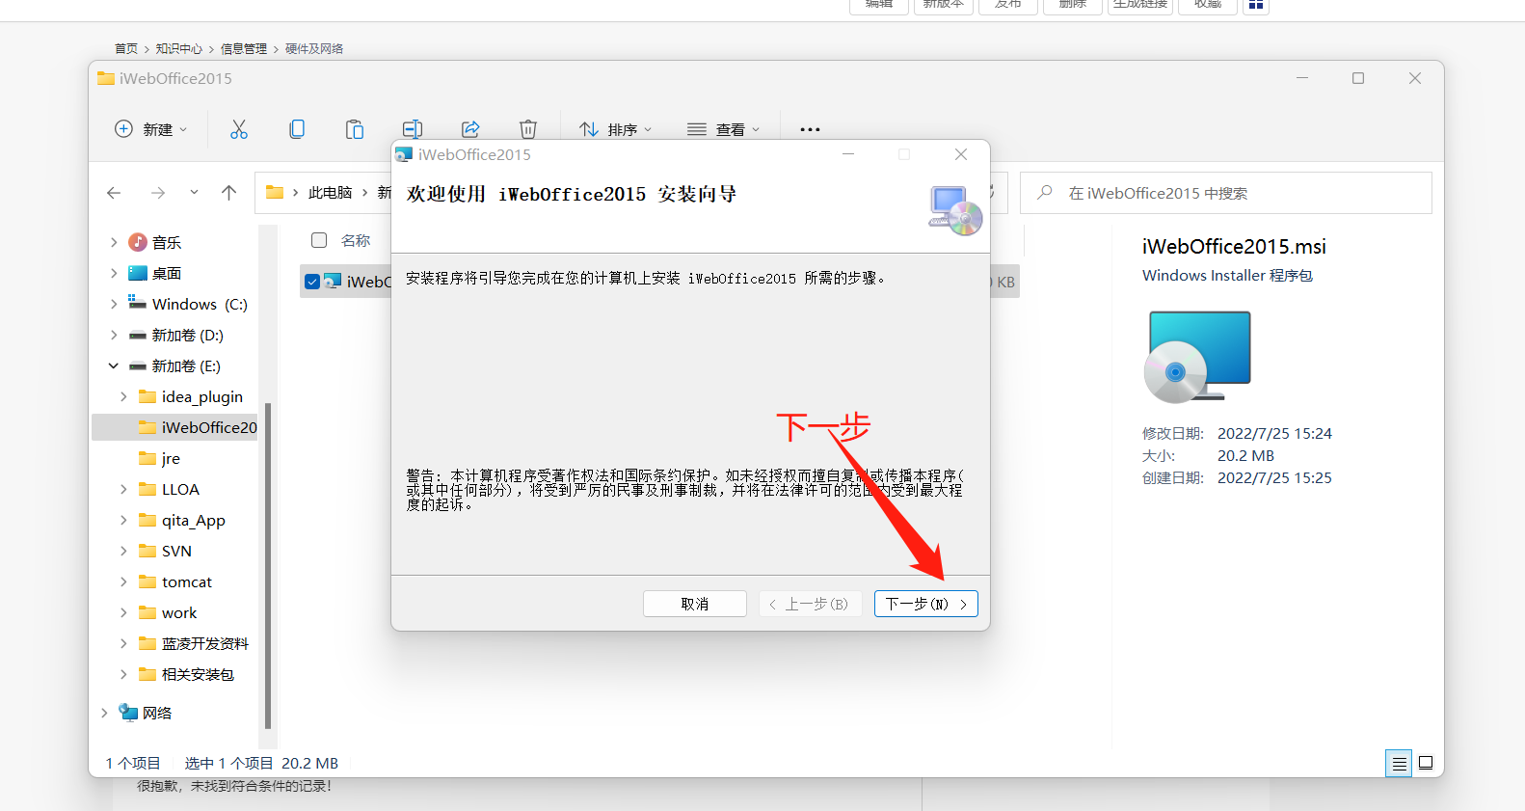
Task: Toggle the select-all checkbox beside 名称
Action: click(x=319, y=240)
